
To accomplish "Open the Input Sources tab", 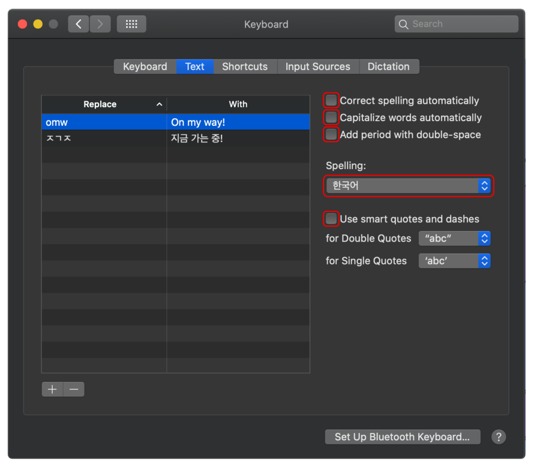I will pos(318,67).
